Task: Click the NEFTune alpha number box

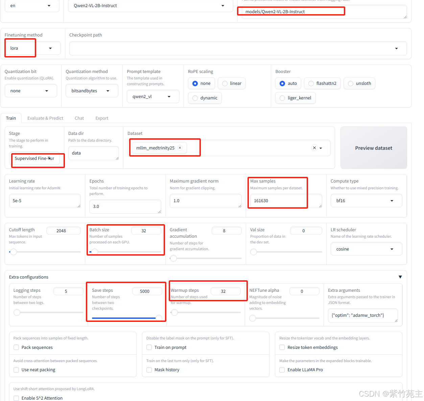Action: (304, 291)
